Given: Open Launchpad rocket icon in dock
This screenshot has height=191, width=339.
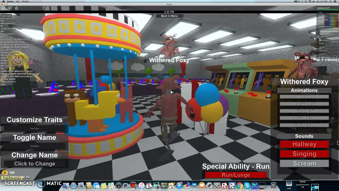Looking at the screenshot, I should pos(209,186).
